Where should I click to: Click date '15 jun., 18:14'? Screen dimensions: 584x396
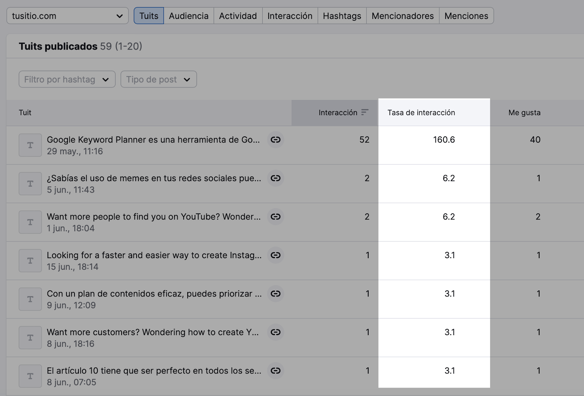(x=73, y=267)
